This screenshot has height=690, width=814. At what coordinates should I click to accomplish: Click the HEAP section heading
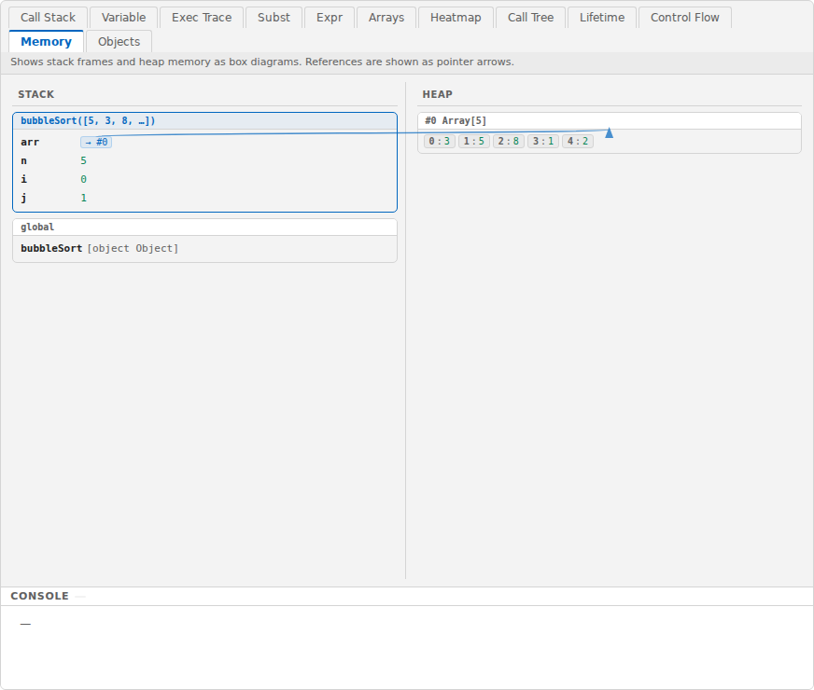pos(437,94)
